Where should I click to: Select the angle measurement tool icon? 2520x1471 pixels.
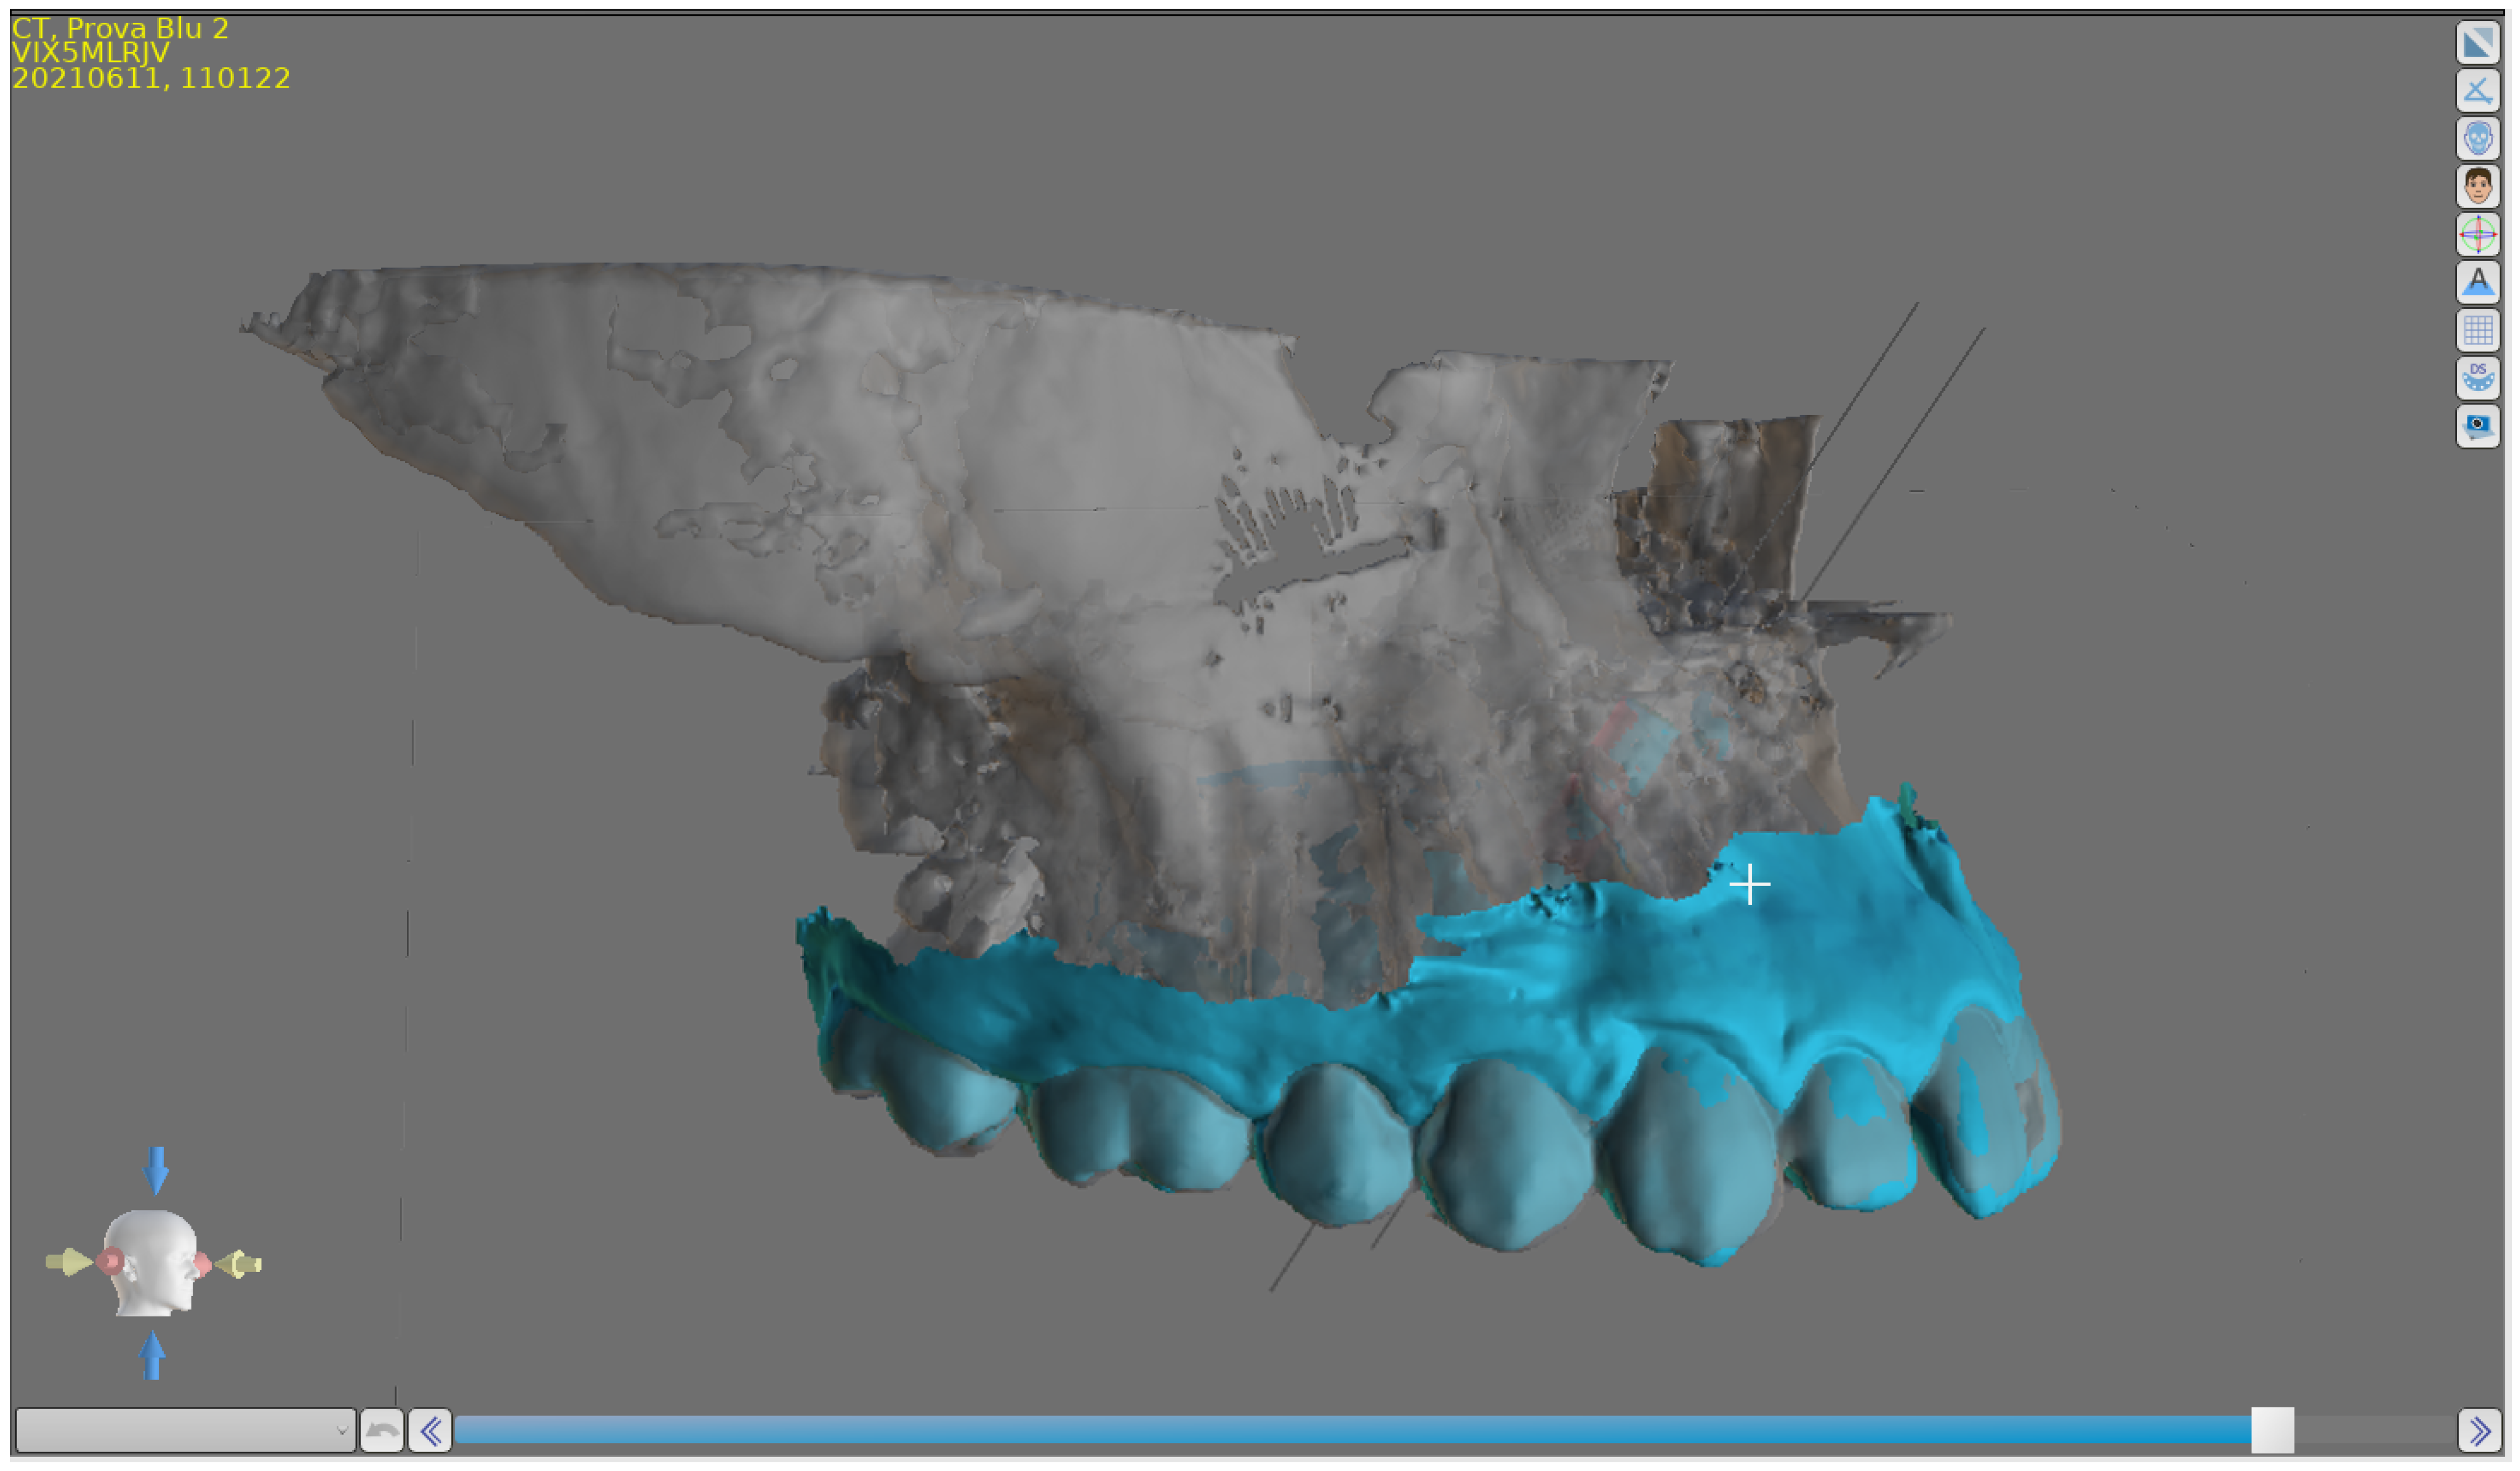click(2477, 91)
